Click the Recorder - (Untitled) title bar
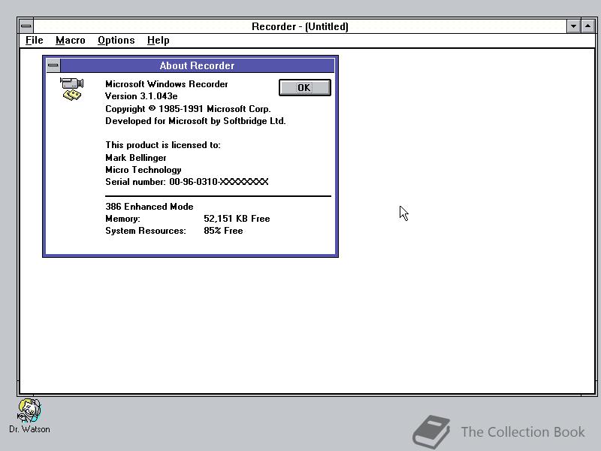 pos(300,26)
